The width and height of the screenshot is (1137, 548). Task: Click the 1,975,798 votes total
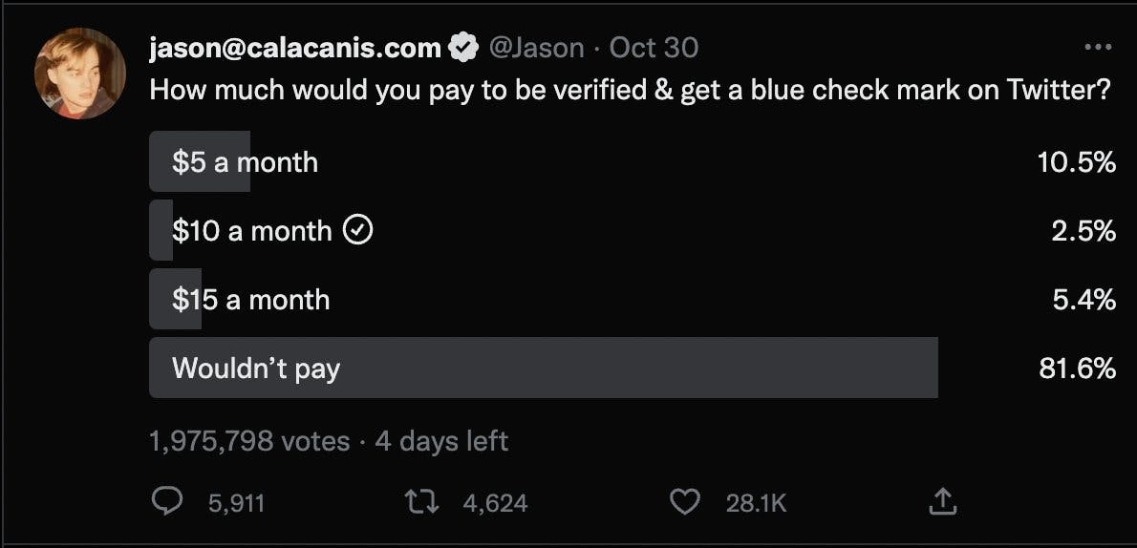[x=249, y=441]
